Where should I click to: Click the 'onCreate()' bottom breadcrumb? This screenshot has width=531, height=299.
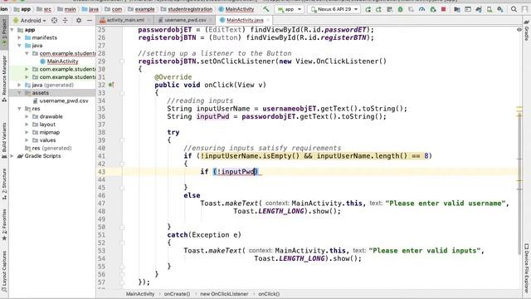177,294
